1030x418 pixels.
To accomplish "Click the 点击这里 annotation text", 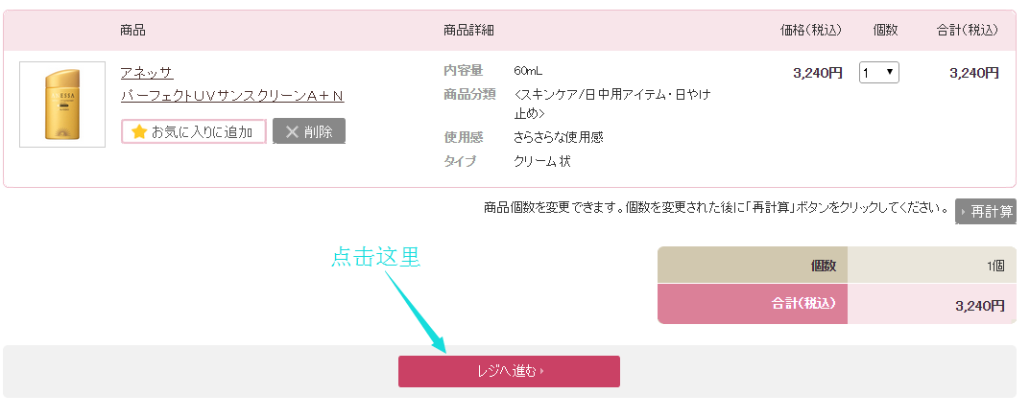I will (x=376, y=257).
